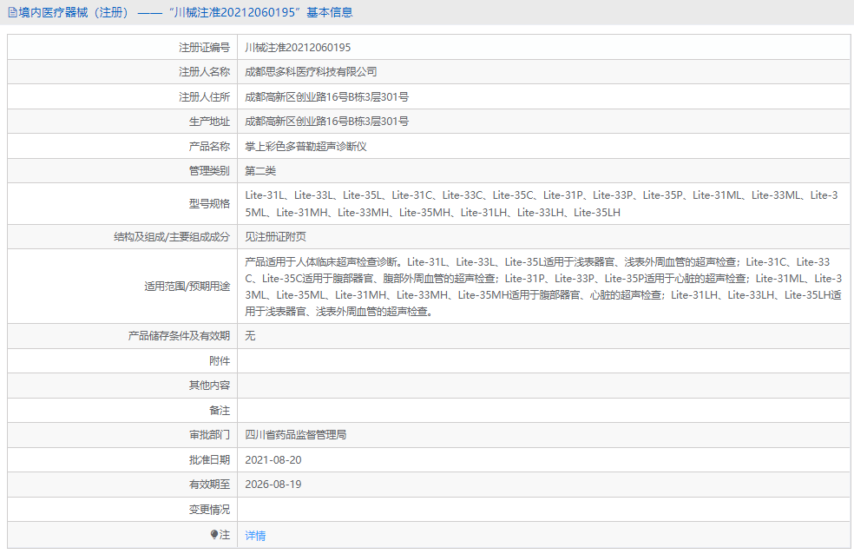854x554 pixels.
Task: Click the 注册人住所 address value
Action: [x=326, y=96]
